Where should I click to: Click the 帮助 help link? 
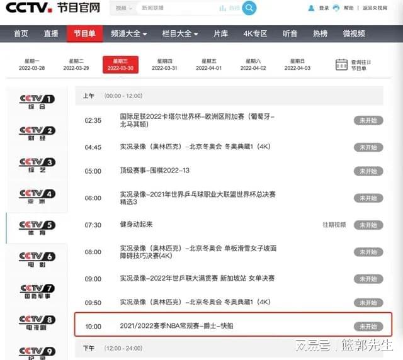tap(348, 8)
